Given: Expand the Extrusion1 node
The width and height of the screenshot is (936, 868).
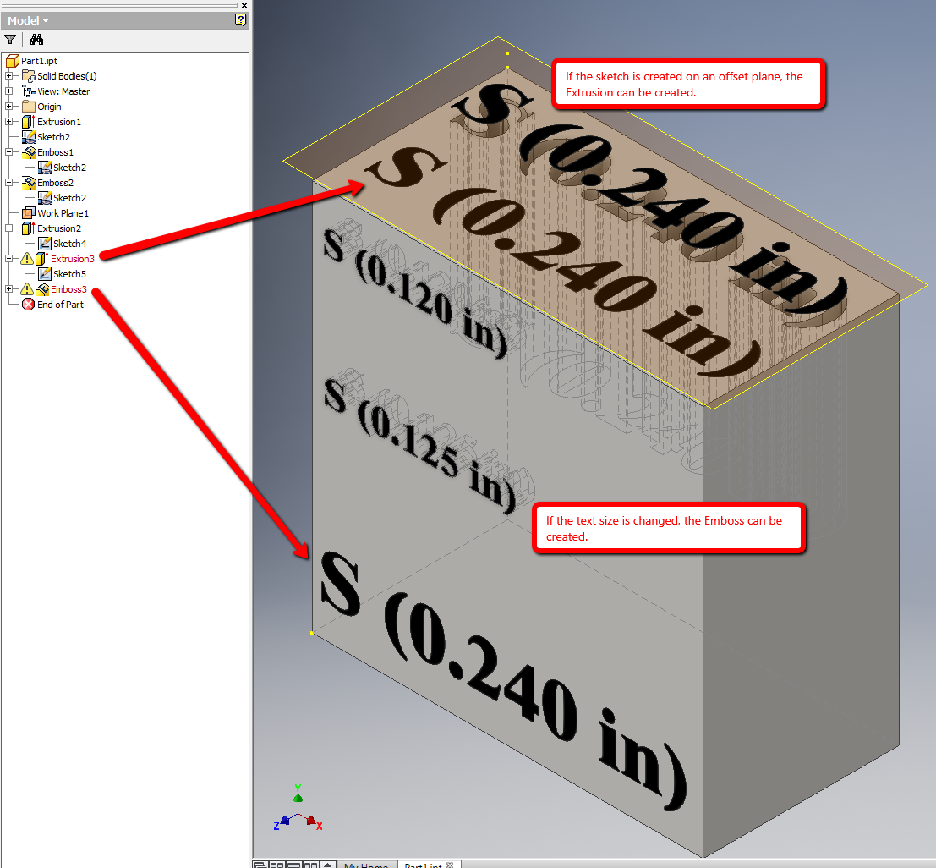Looking at the screenshot, I should click(9, 122).
